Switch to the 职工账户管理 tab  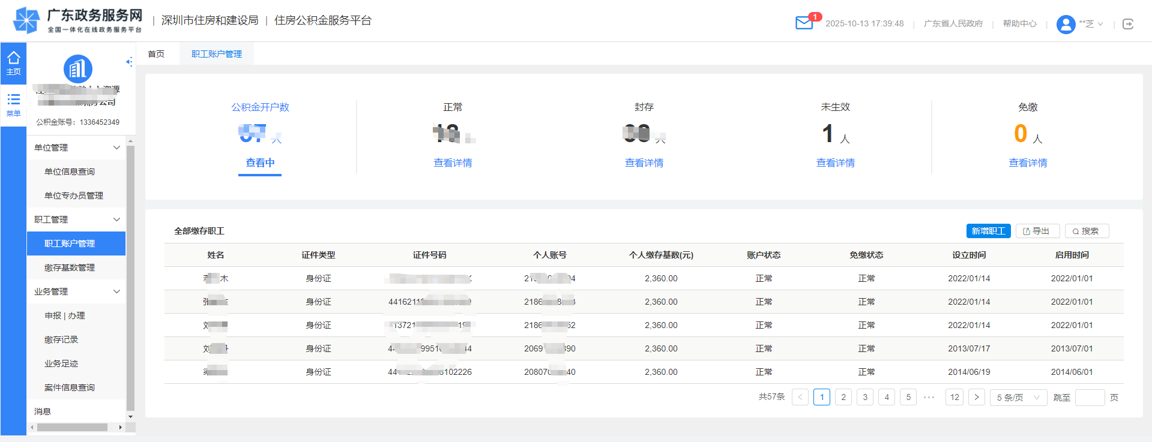click(x=217, y=54)
